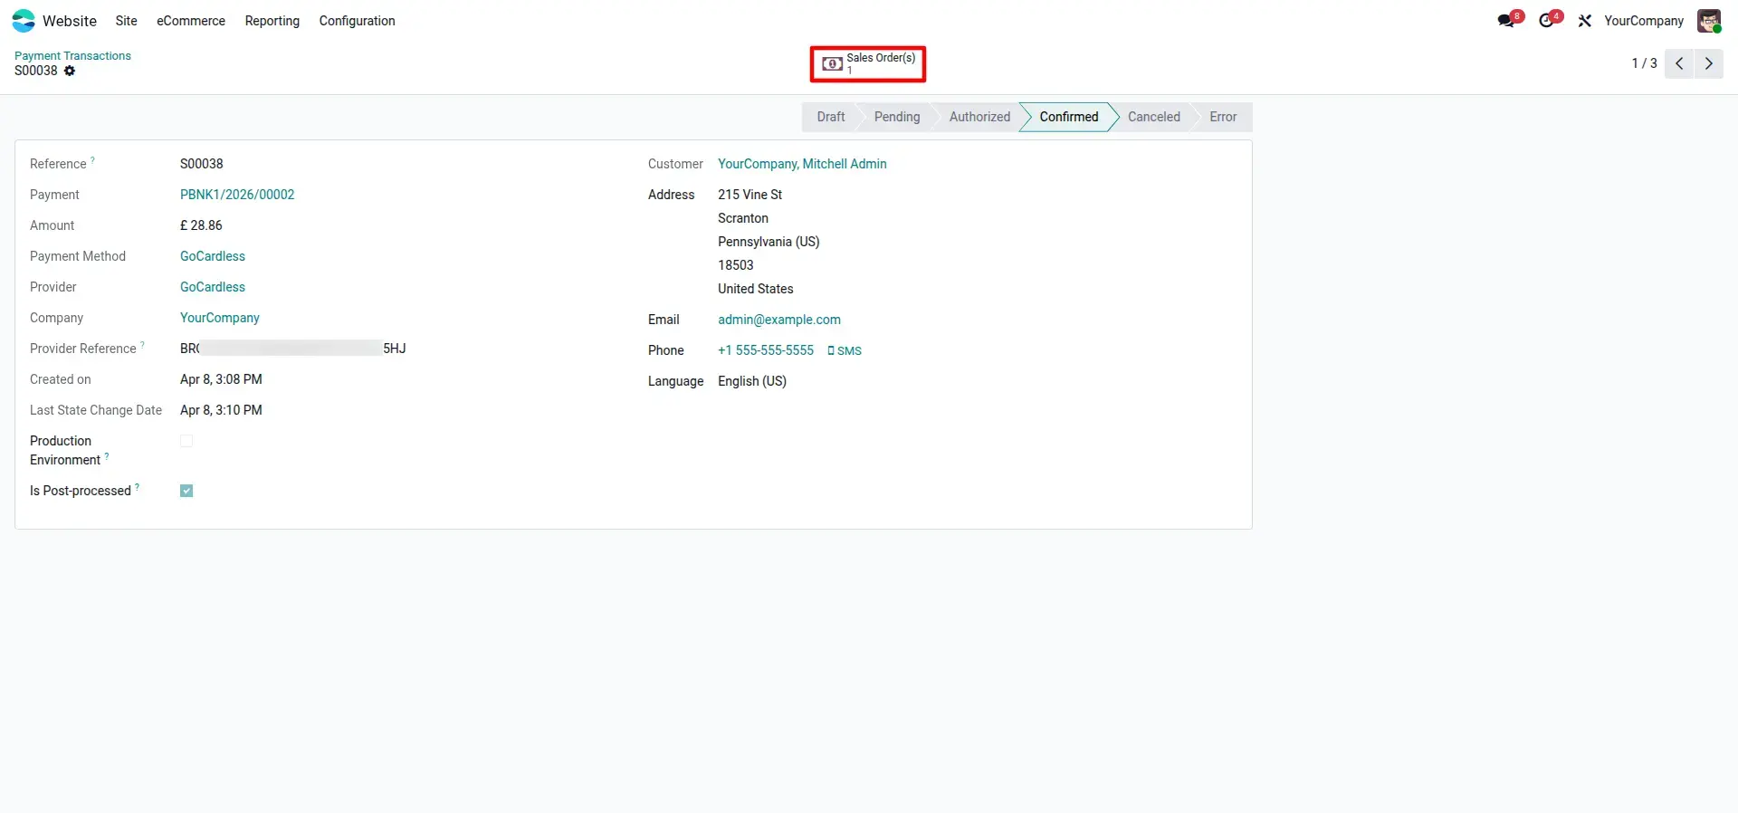
Task: Select the Error status stage
Action: [1223, 117]
